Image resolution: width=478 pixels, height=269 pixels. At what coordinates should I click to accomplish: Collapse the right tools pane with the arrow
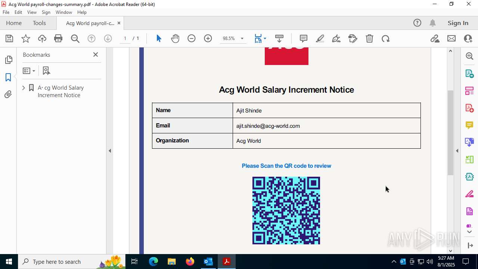457,151
